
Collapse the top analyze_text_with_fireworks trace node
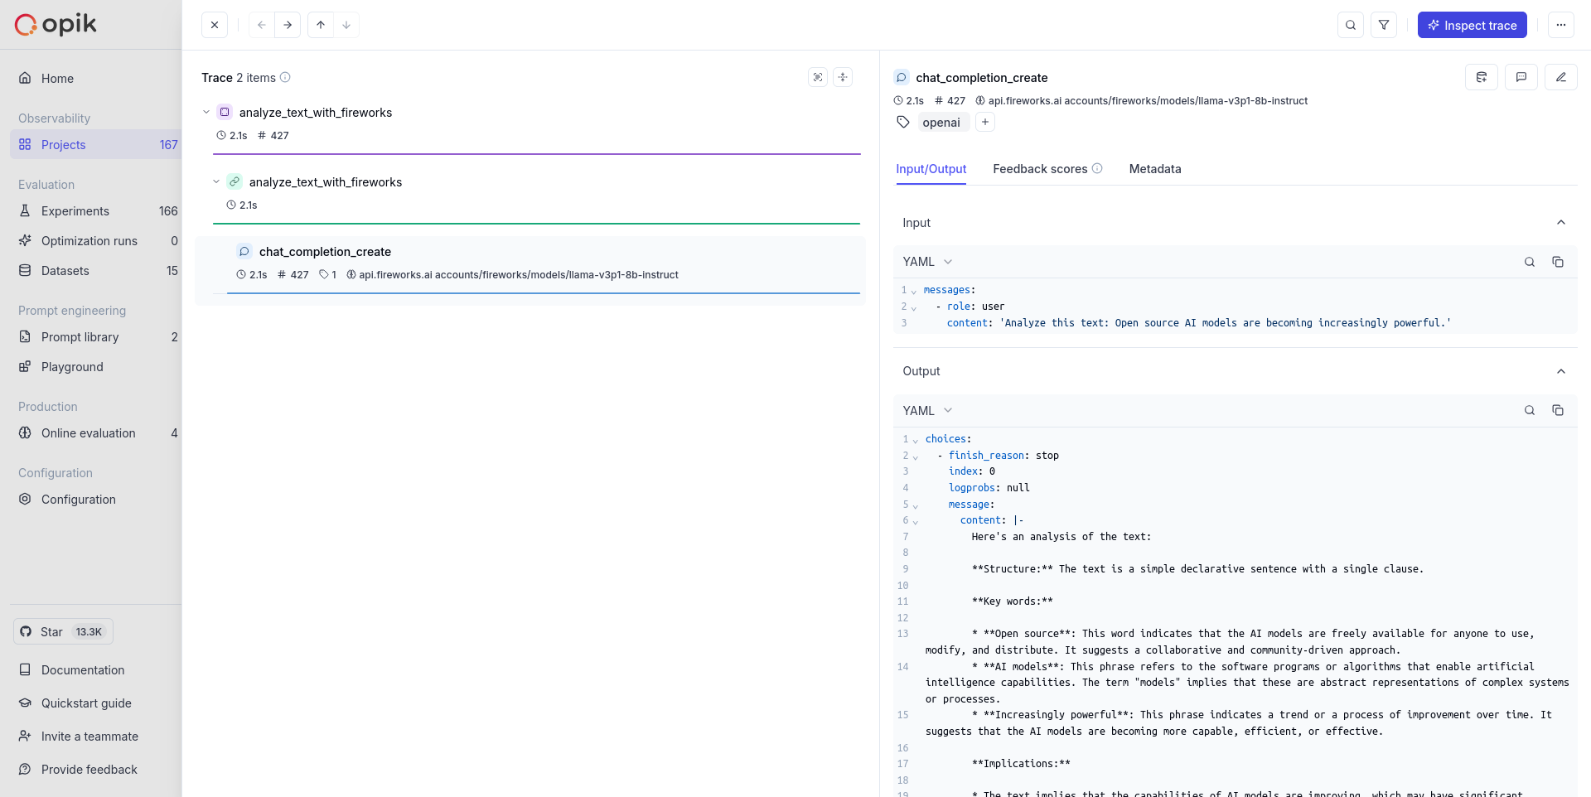(206, 112)
